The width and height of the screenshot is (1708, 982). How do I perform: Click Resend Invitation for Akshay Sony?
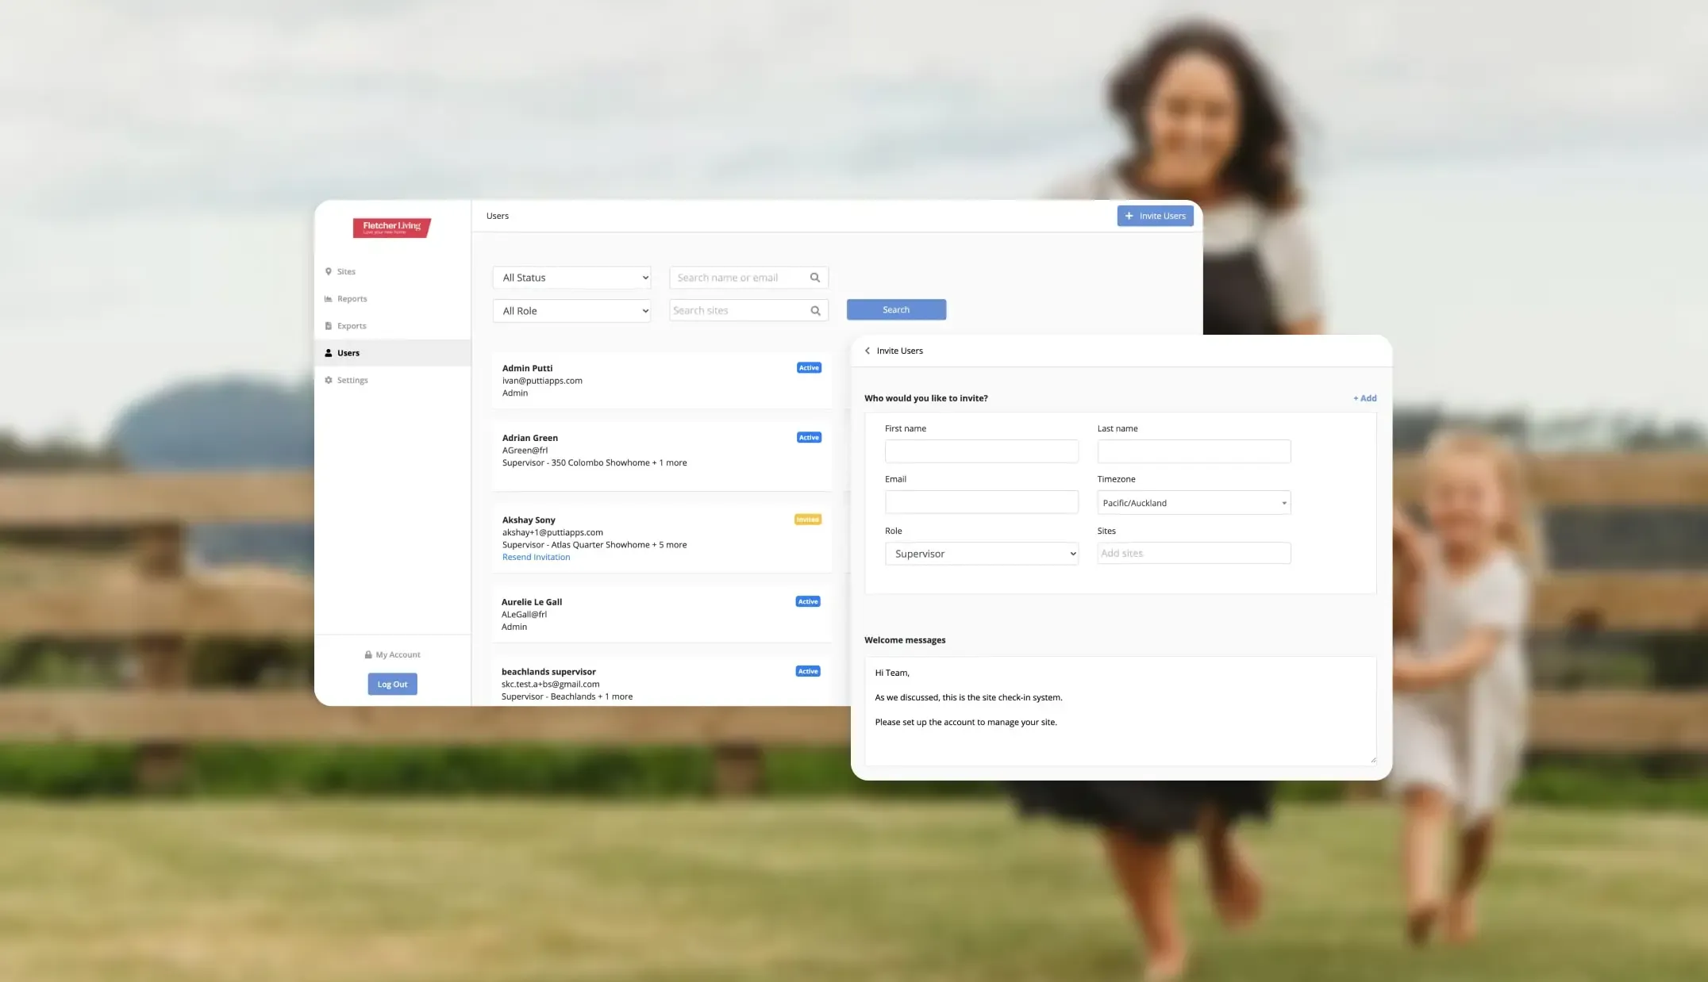[536, 557]
